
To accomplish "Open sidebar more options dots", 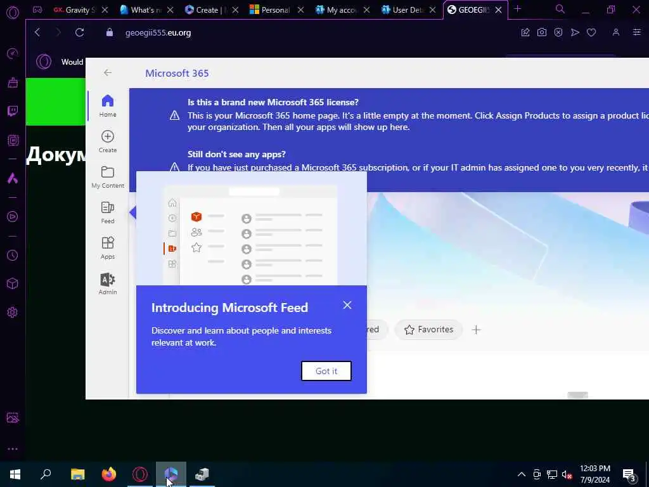I will click(x=13, y=449).
